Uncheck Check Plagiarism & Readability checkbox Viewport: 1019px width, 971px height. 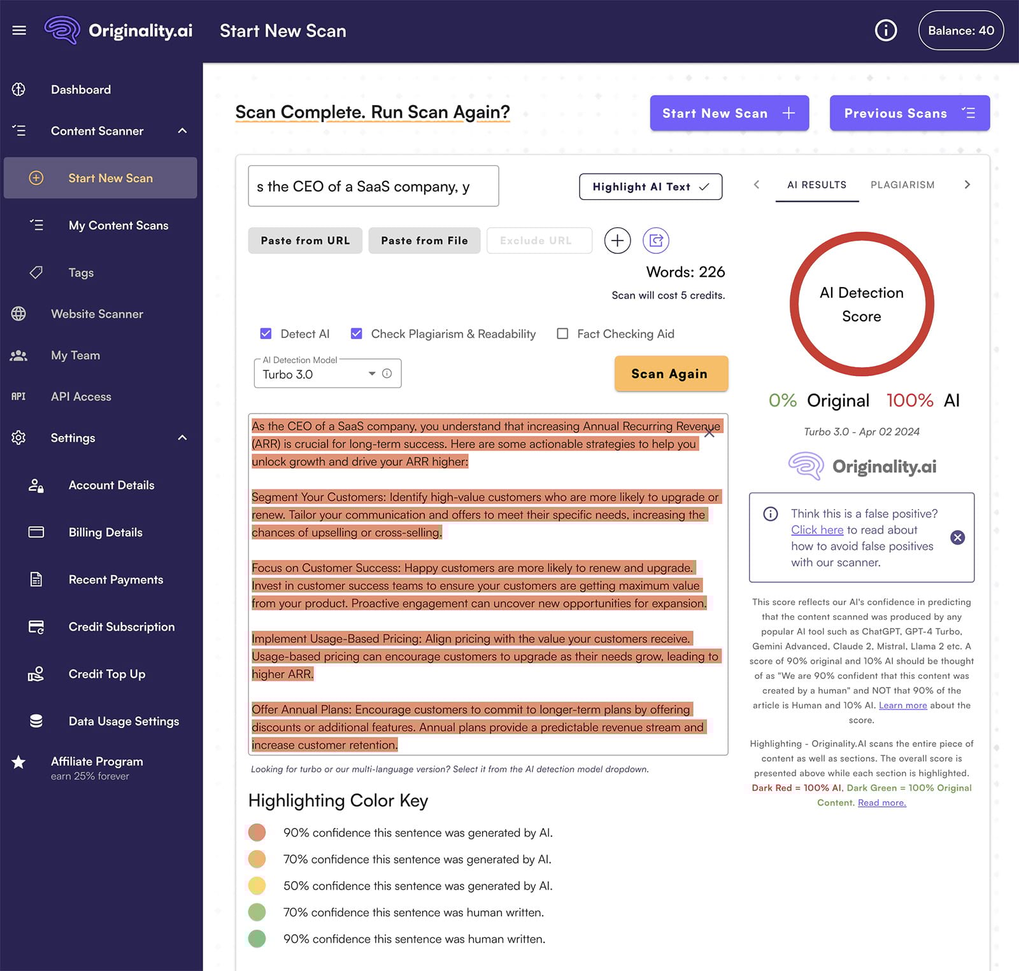point(357,333)
